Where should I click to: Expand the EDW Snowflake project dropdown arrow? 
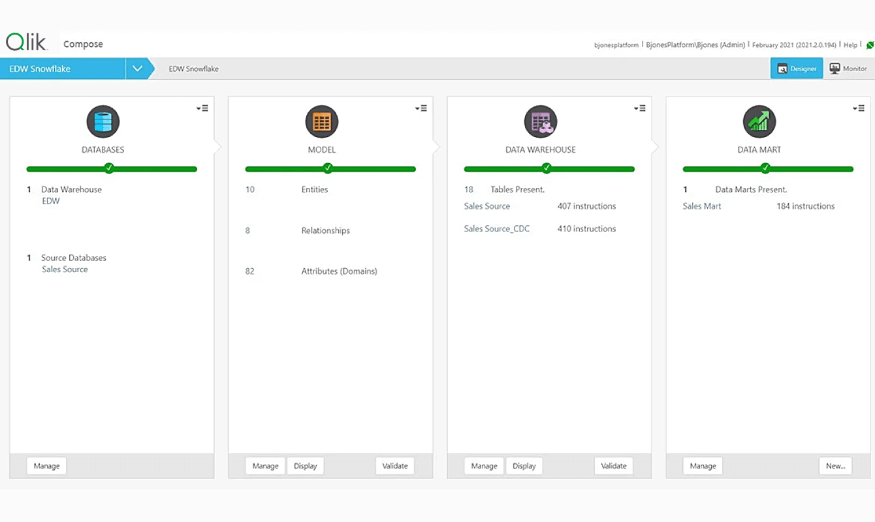coord(137,69)
